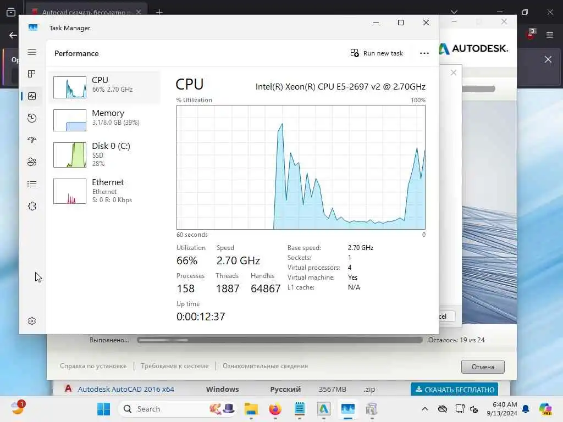Open Требования к системе link in installer

174,366
